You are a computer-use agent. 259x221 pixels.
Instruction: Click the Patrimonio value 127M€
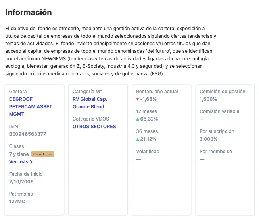coord(17,202)
